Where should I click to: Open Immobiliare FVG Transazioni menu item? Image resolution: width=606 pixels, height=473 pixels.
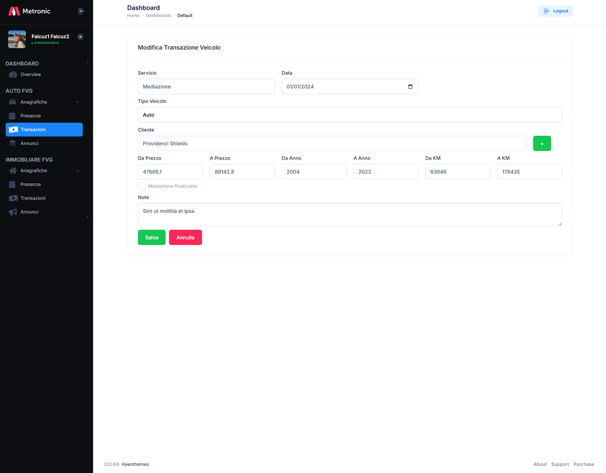tap(33, 198)
